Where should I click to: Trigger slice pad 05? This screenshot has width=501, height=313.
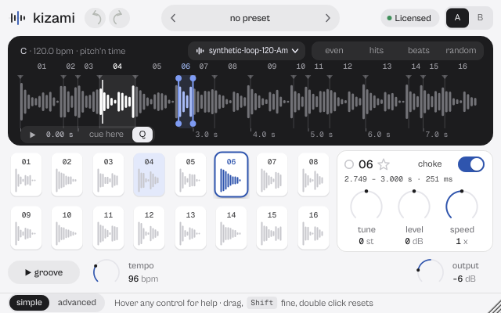coord(190,174)
